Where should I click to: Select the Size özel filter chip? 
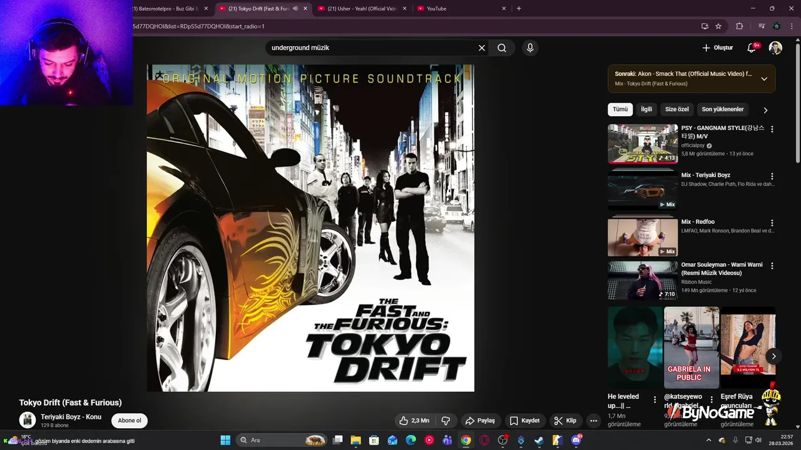[677, 109]
